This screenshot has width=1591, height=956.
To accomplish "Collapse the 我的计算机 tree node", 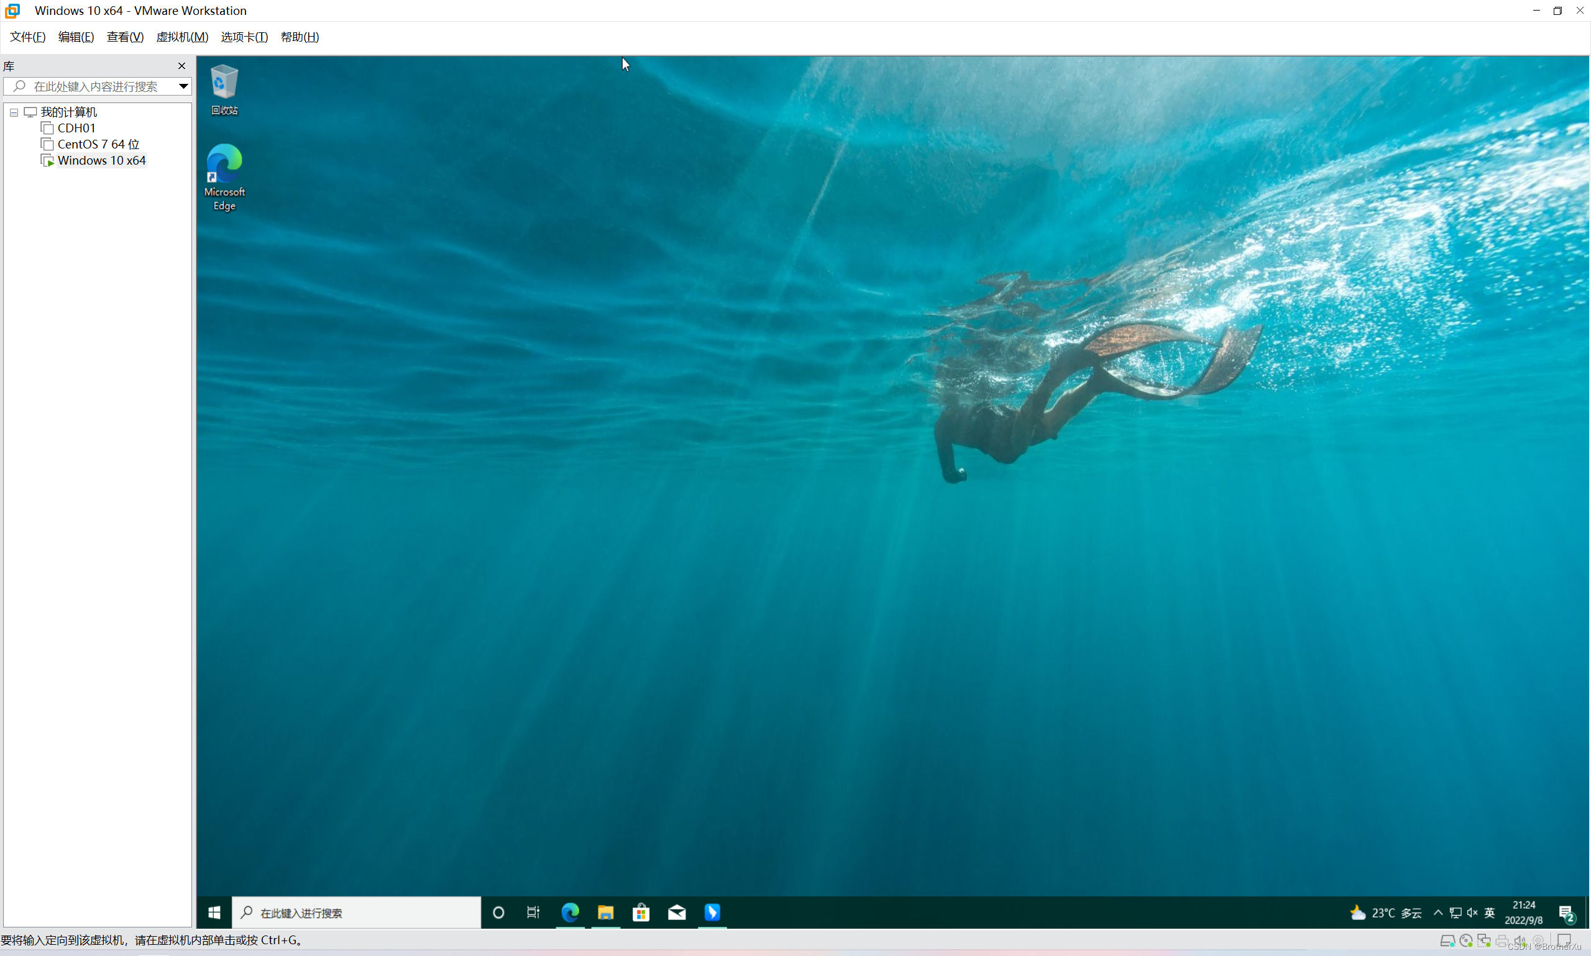I will [14, 112].
